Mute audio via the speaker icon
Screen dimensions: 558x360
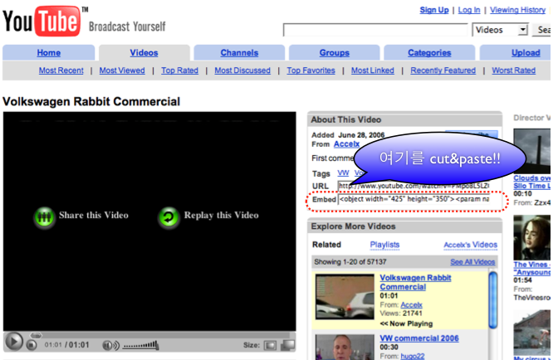pyautogui.click(x=110, y=345)
